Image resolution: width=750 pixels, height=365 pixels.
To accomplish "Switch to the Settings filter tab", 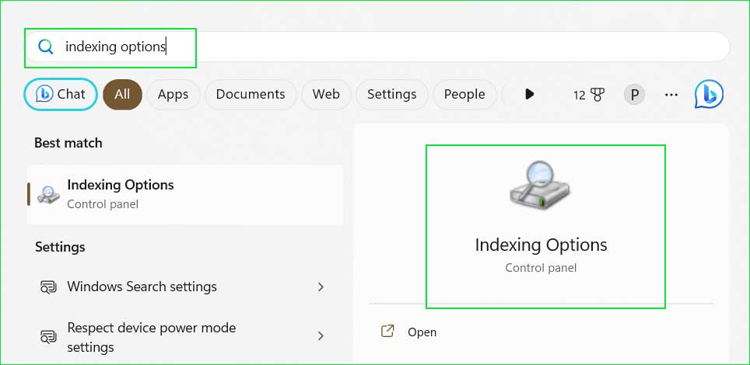I will pyautogui.click(x=392, y=95).
